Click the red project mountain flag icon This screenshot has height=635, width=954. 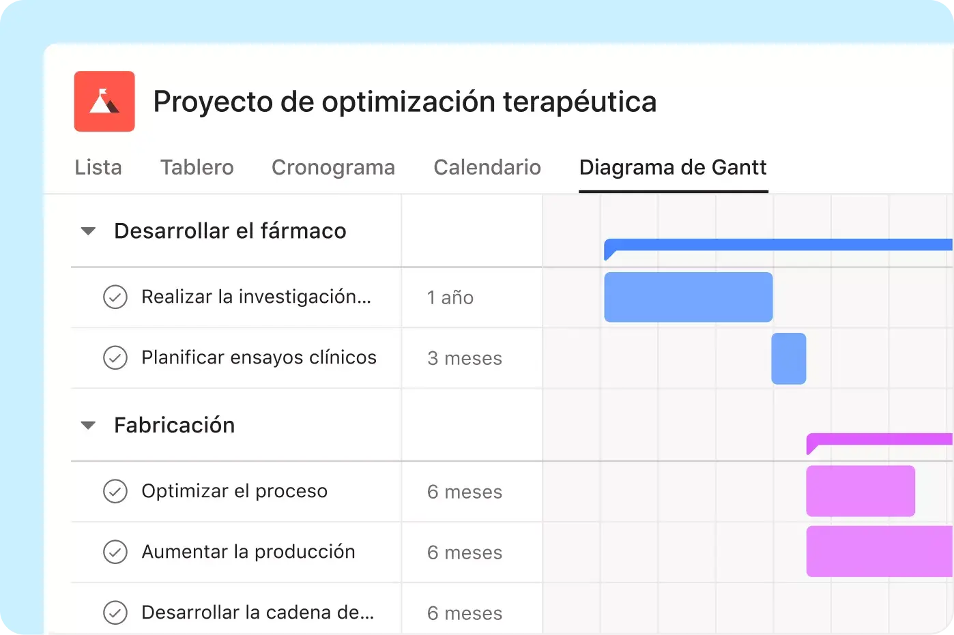click(x=104, y=101)
